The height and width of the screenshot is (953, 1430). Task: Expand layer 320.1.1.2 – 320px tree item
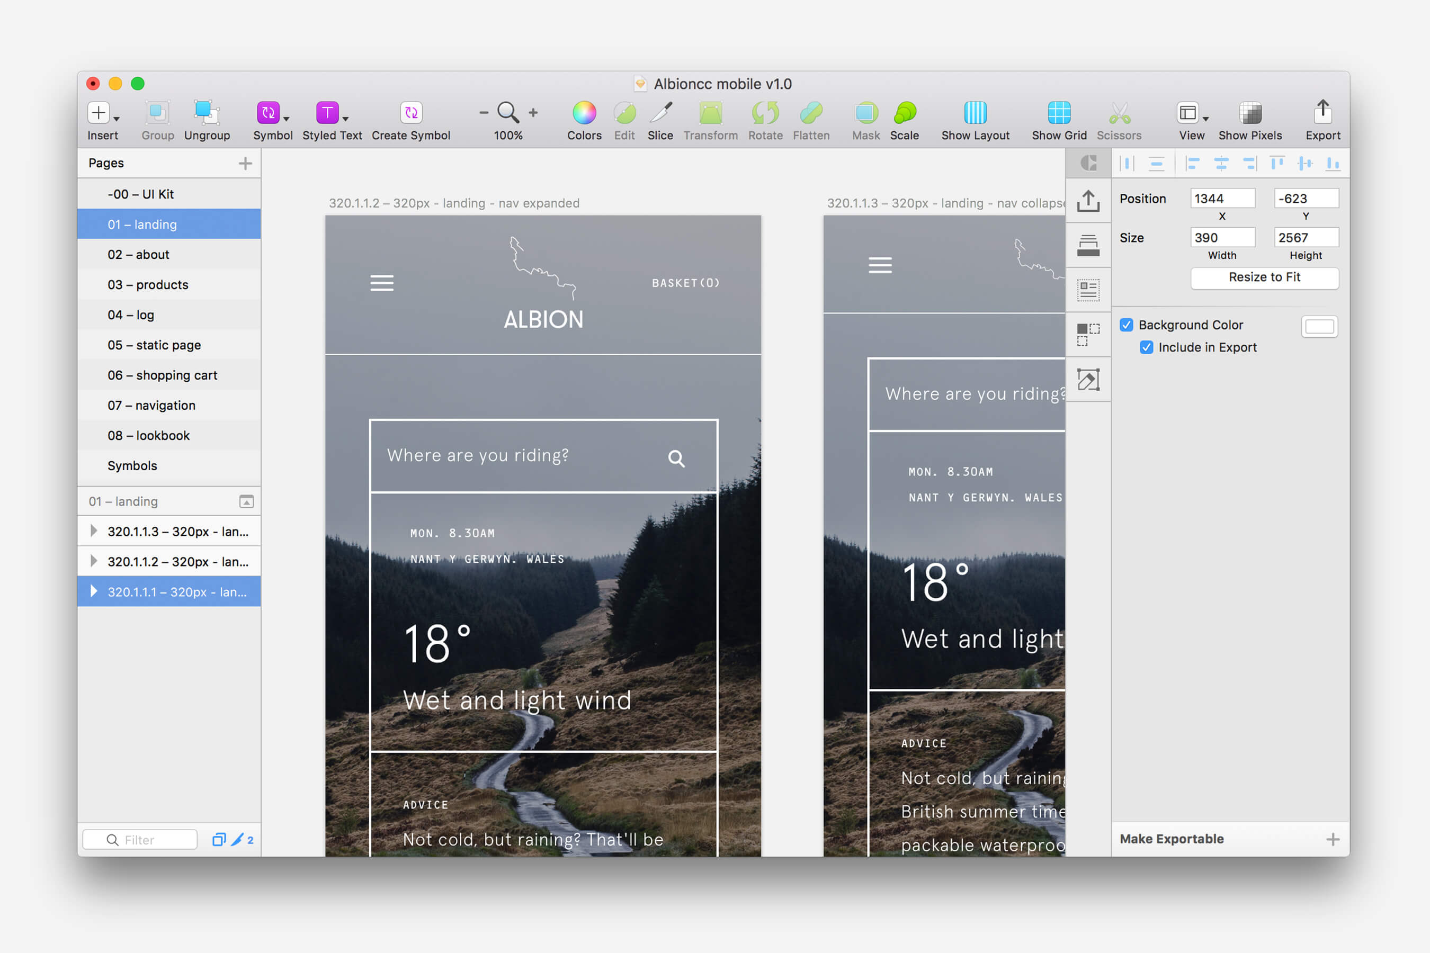95,562
